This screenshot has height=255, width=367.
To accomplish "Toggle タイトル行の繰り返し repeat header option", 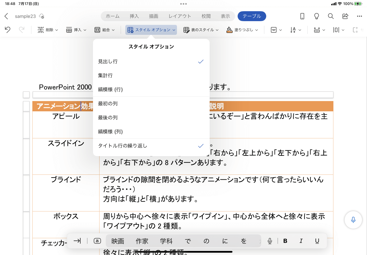I will pos(151,146).
